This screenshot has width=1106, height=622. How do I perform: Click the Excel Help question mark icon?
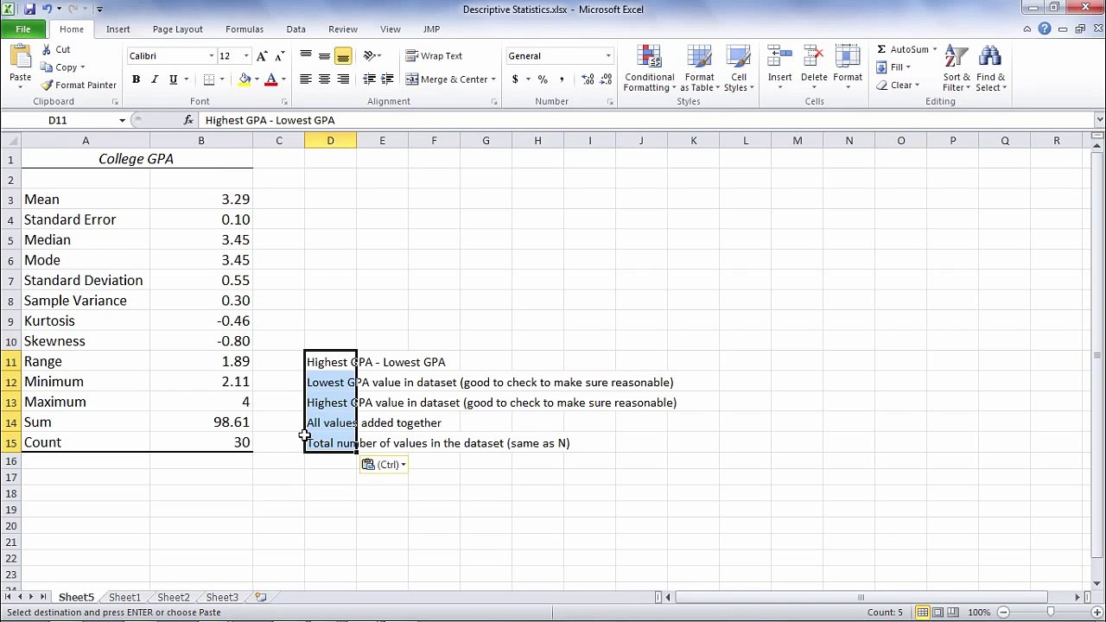(1045, 29)
